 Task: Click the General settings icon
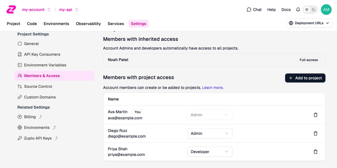(20, 44)
